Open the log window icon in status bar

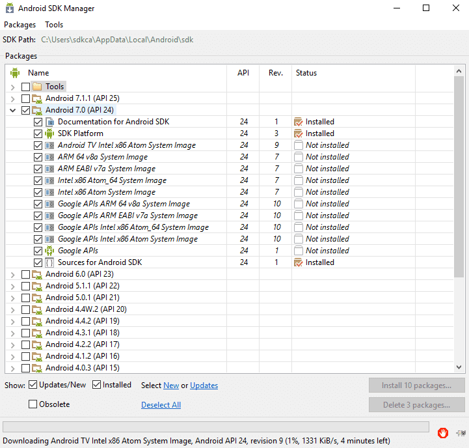[461, 433]
